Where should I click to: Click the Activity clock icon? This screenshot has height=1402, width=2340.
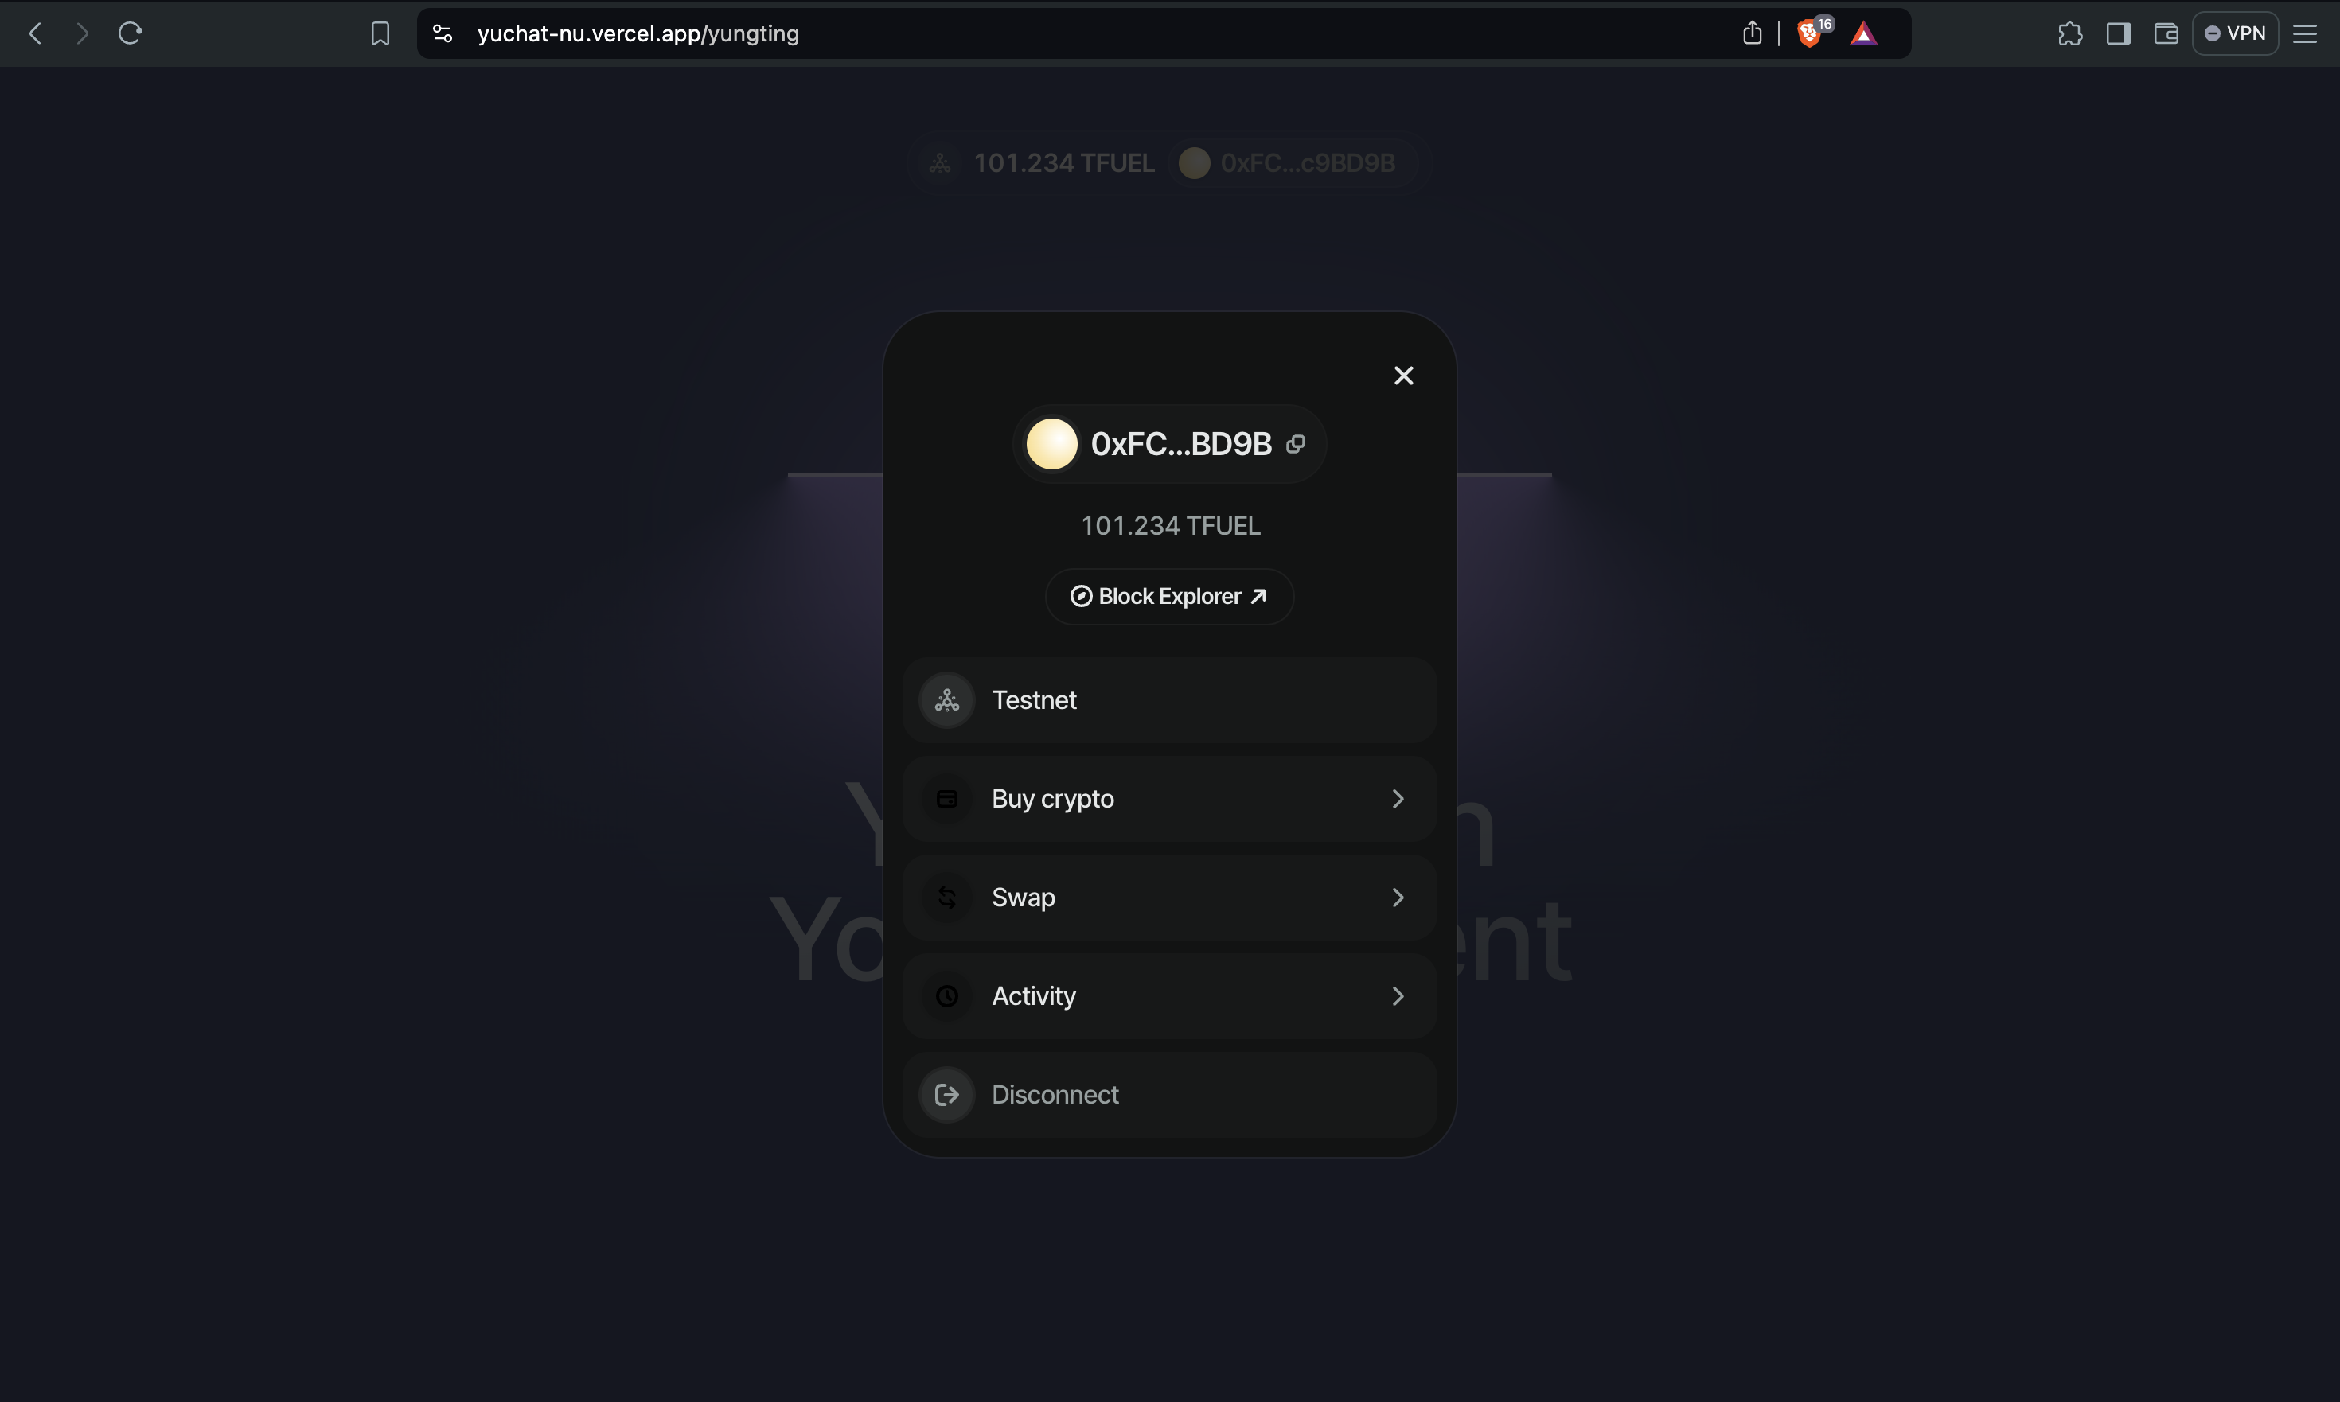click(x=947, y=995)
